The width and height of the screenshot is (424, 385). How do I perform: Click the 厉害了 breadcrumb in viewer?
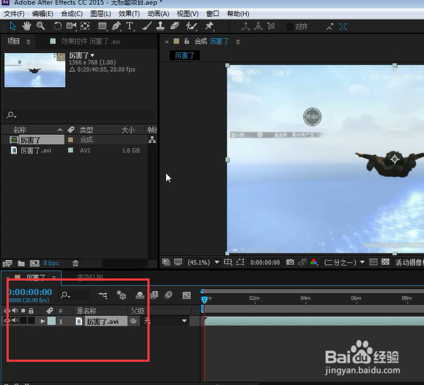tap(184, 56)
